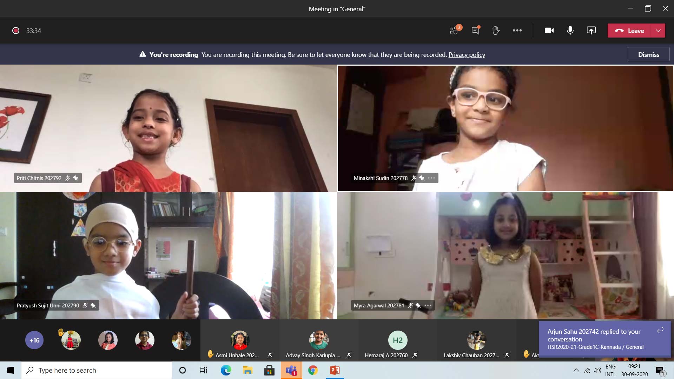The width and height of the screenshot is (674, 379).
Task: Show the +16 additional participants
Action: coord(34,340)
